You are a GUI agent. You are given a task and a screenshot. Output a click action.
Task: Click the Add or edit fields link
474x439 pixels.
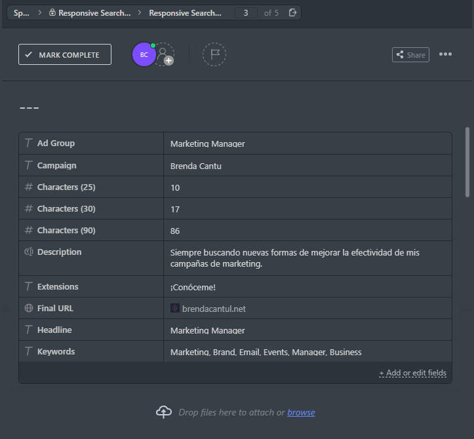coord(412,373)
